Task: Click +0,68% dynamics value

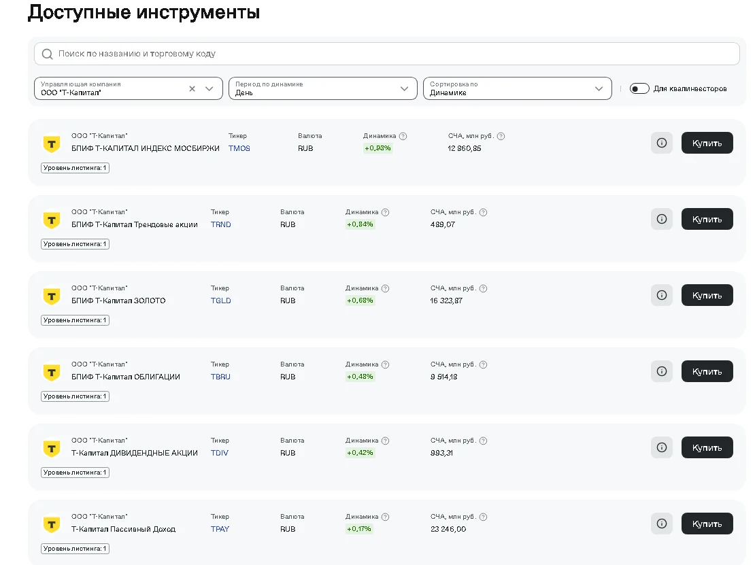Action: click(x=360, y=301)
